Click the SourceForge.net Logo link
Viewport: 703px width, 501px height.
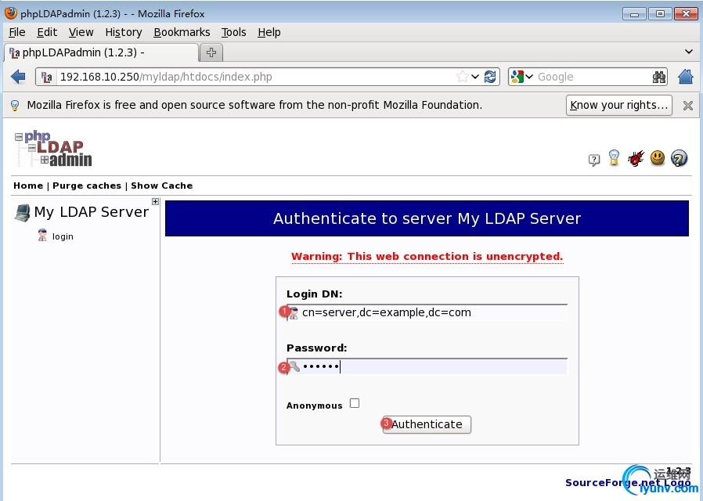628,483
